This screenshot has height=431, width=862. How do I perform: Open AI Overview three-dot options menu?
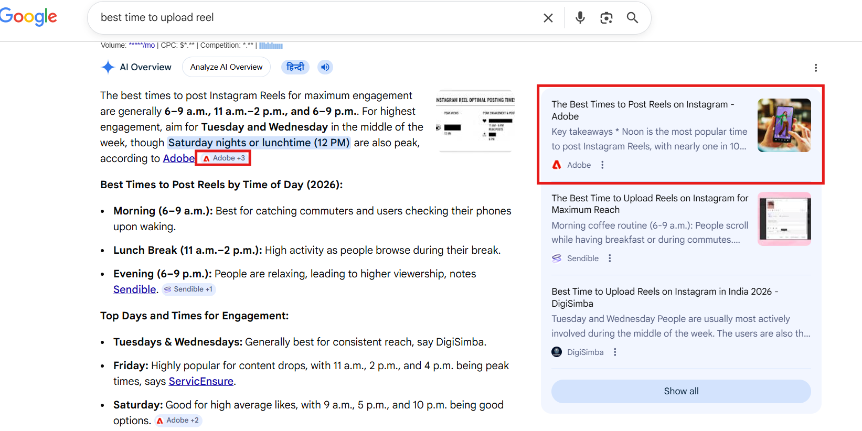(815, 68)
